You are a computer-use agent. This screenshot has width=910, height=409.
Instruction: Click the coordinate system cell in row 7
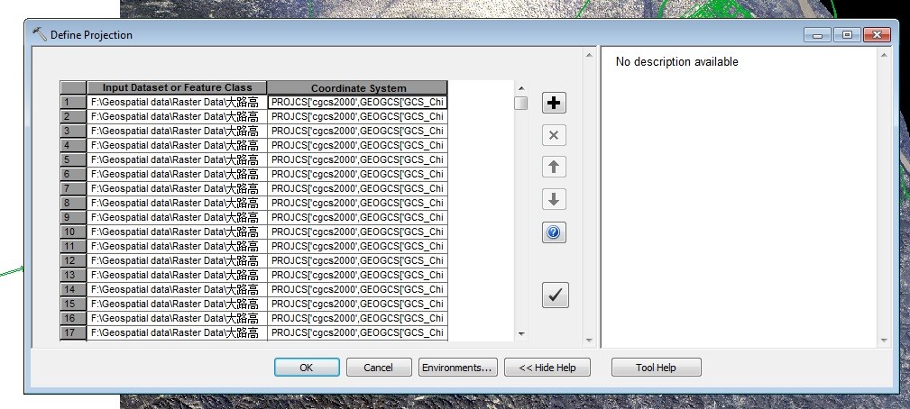click(x=357, y=188)
